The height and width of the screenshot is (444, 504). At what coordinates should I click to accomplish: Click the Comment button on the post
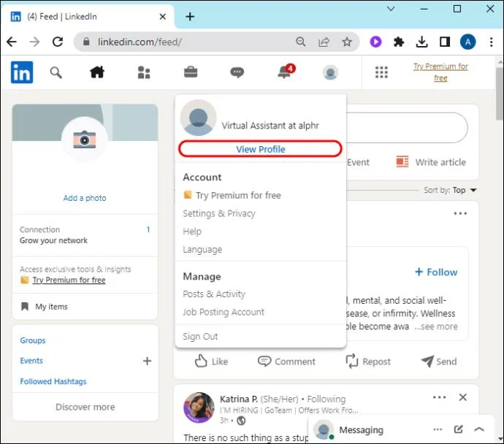pos(286,361)
